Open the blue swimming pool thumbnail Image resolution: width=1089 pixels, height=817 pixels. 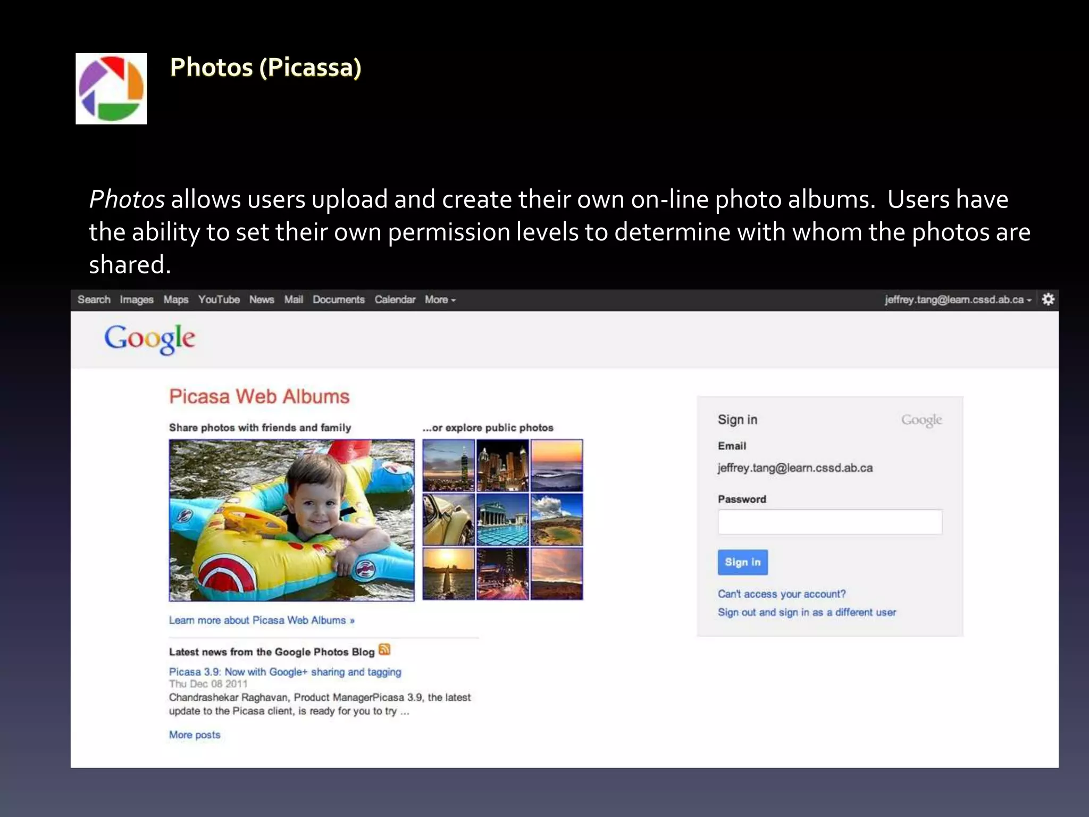pyautogui.click(x=503, y=520)
